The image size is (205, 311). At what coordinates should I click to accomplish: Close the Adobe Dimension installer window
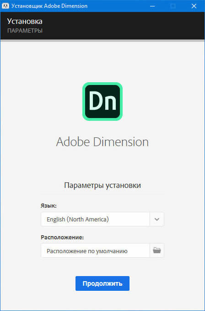[x=194, y=6]
